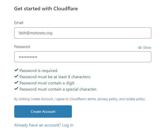Open the privacy policy link
This screenshot has height=135, width=164.
click(x=107, y=99)
